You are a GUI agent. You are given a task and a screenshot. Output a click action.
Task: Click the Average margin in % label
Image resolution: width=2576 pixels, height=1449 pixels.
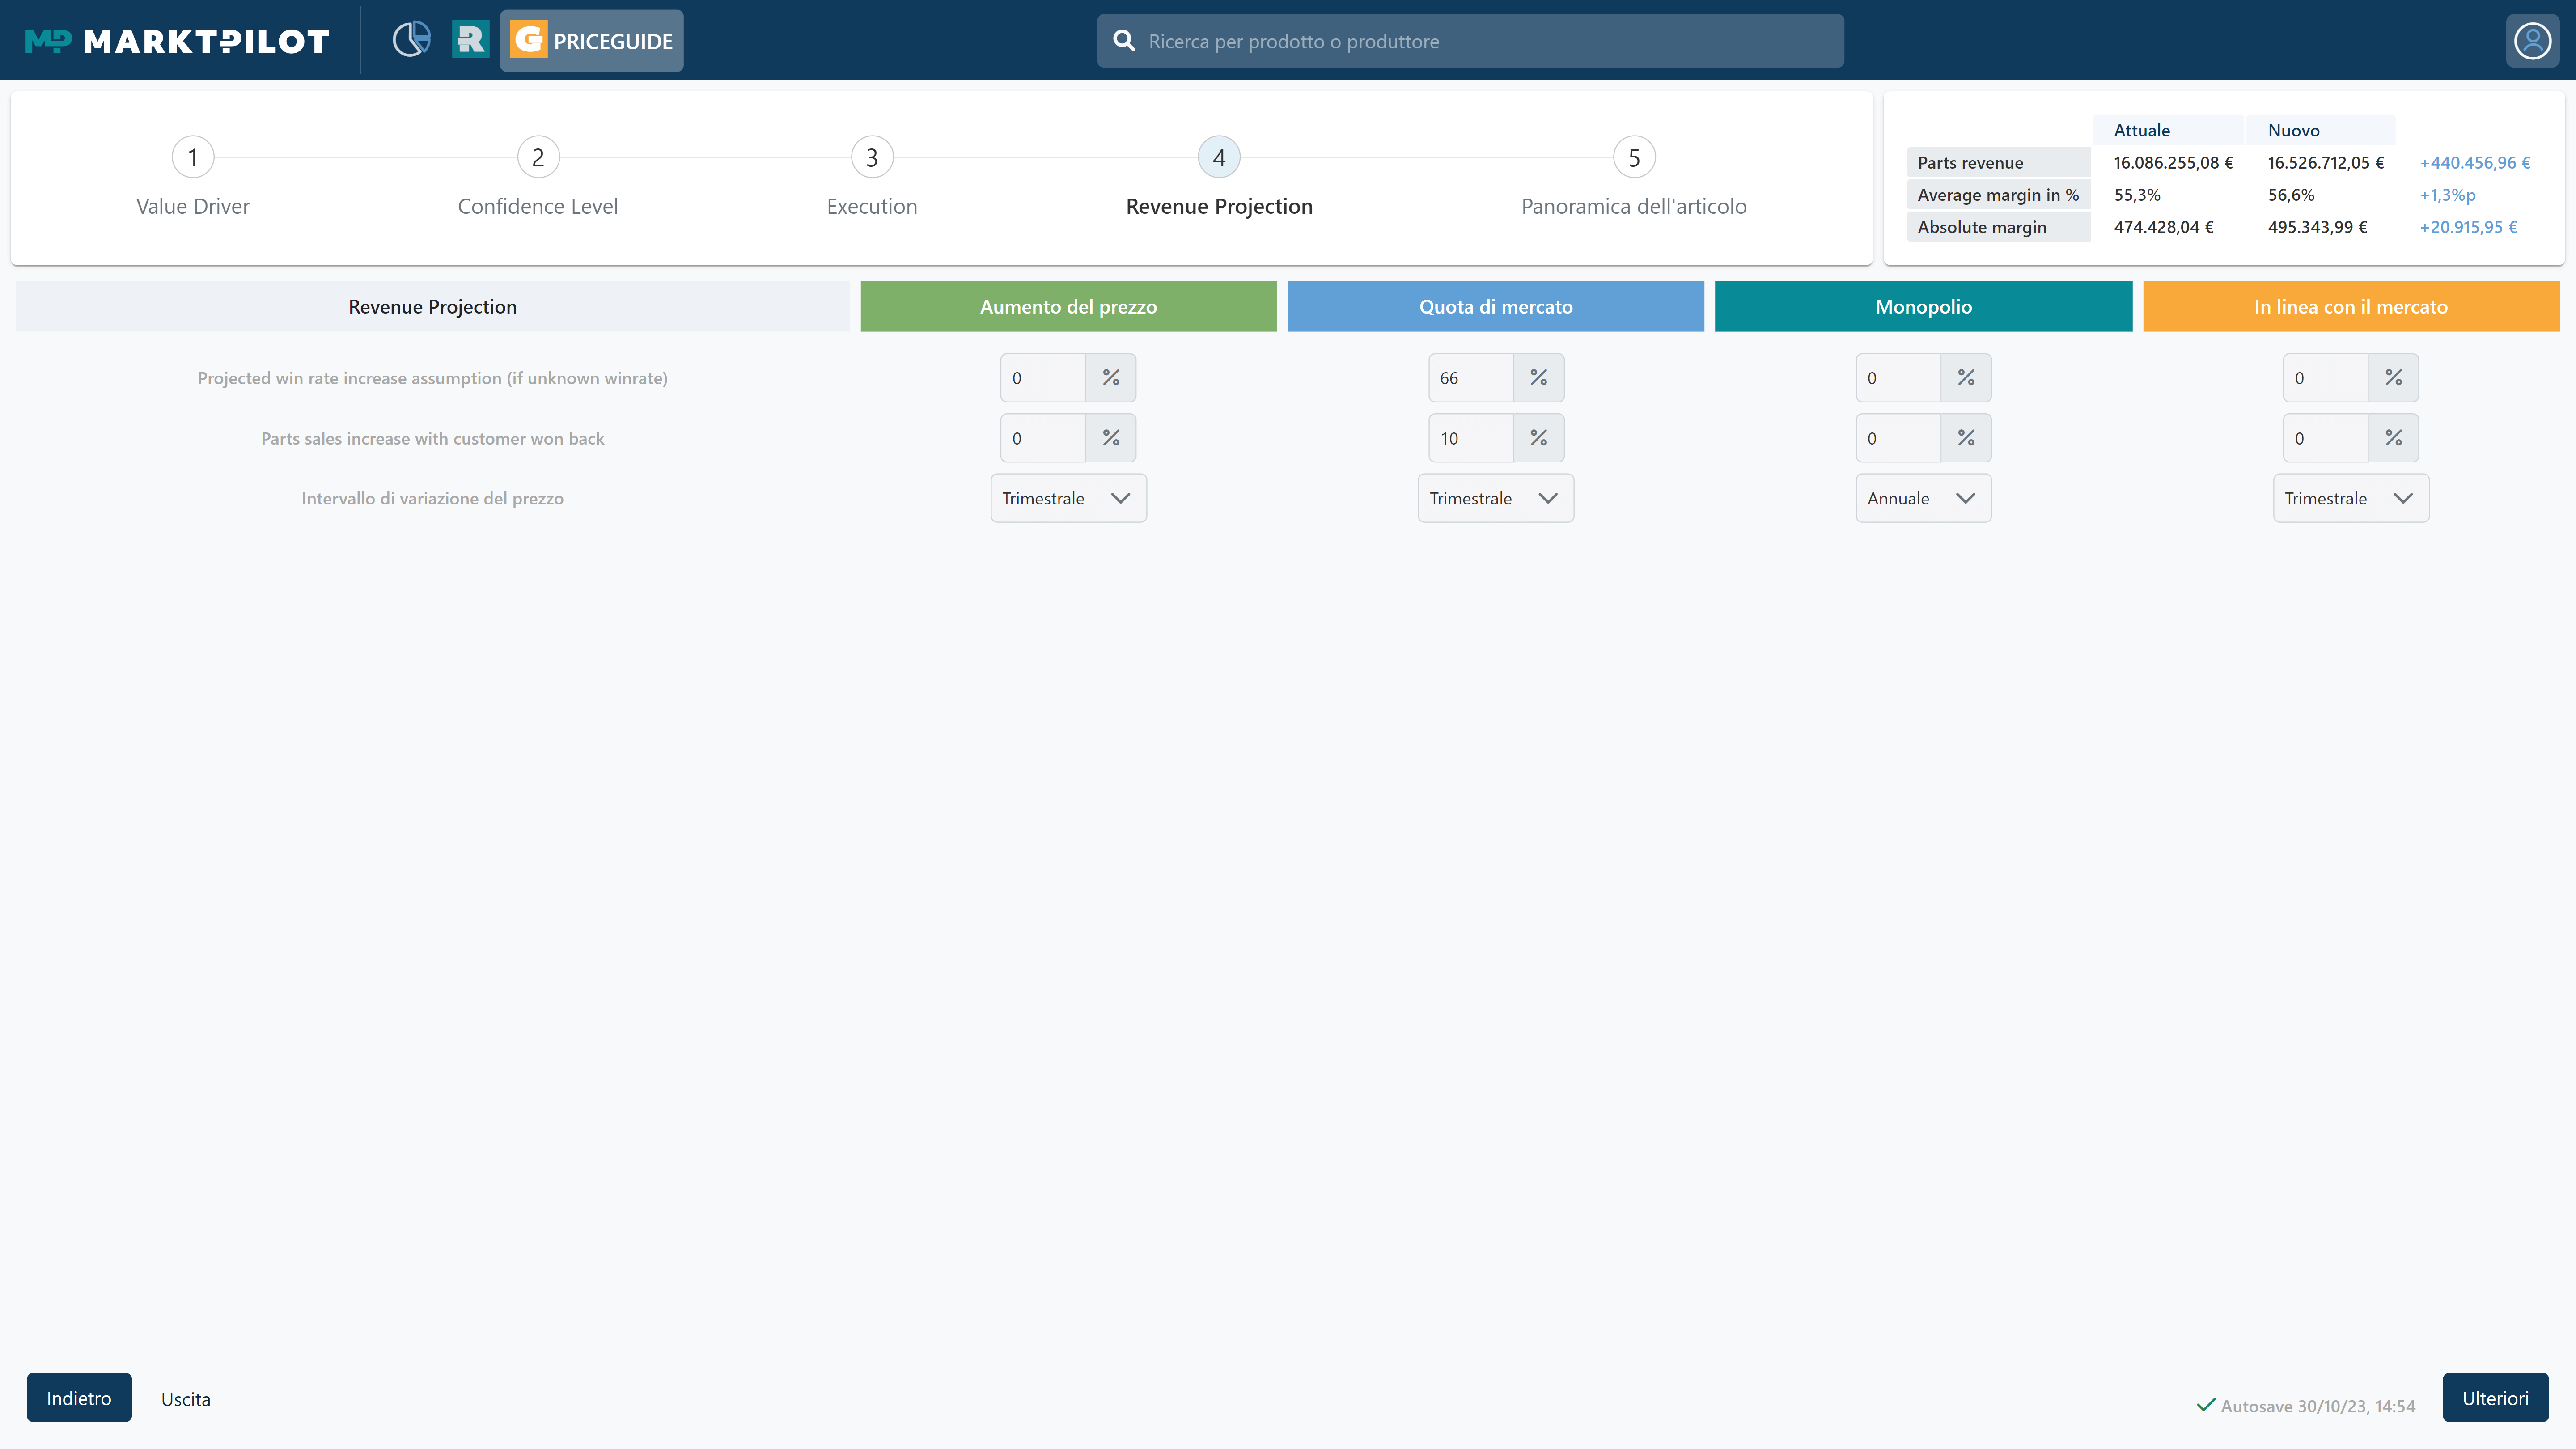1998,195
